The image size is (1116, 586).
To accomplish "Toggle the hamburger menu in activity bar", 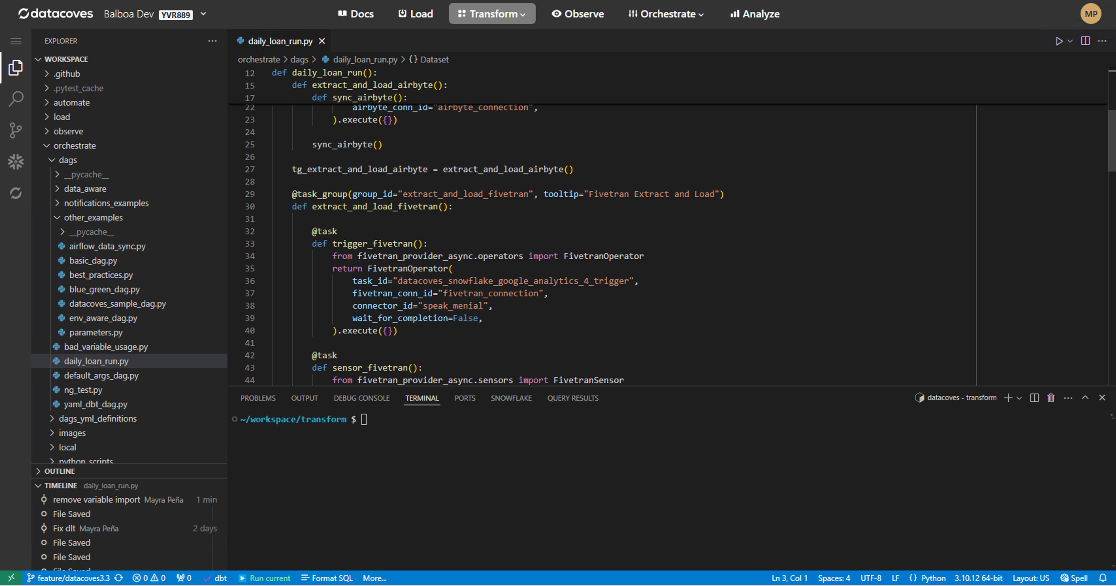I will [16, 41].
